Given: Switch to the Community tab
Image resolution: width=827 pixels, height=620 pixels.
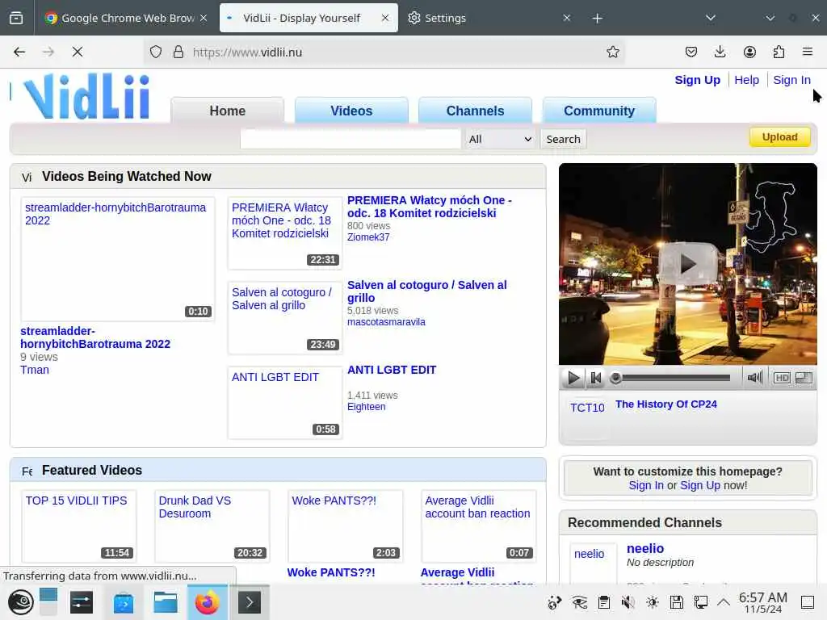Looking at the screenshot, I should click(599, 111).
